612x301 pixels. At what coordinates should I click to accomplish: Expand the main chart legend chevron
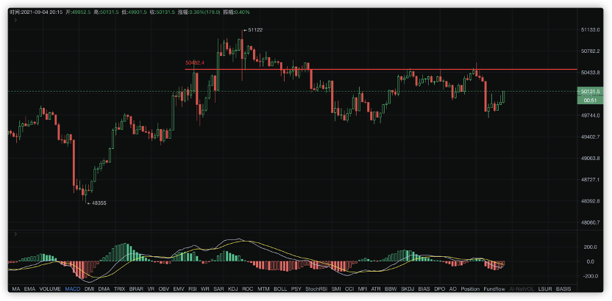click(15, 21)
